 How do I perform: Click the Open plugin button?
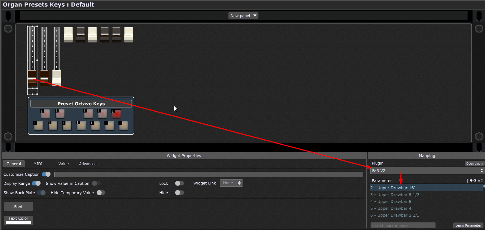coord(474,163)
